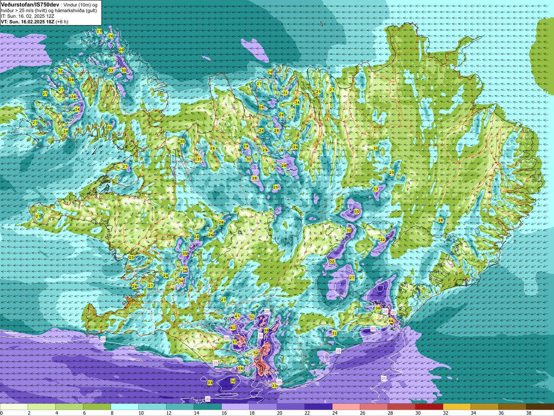The width and height of the screenshot is (554, 416).
Task: Click the dark red 30–32 legend swatch
Action: pyautogui.click(x=429, y=407)
